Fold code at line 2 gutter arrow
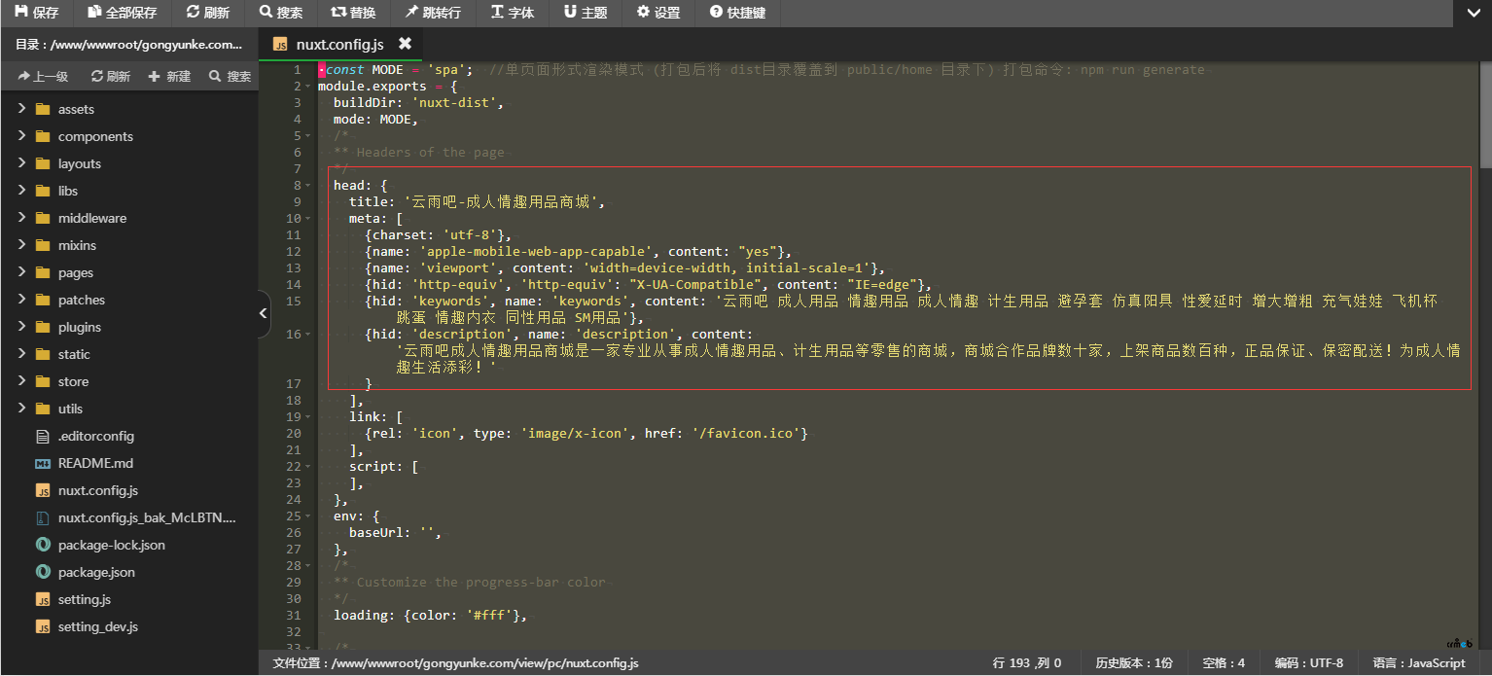The height and width of the screenshot is (676, 1492). pos(309,87)
